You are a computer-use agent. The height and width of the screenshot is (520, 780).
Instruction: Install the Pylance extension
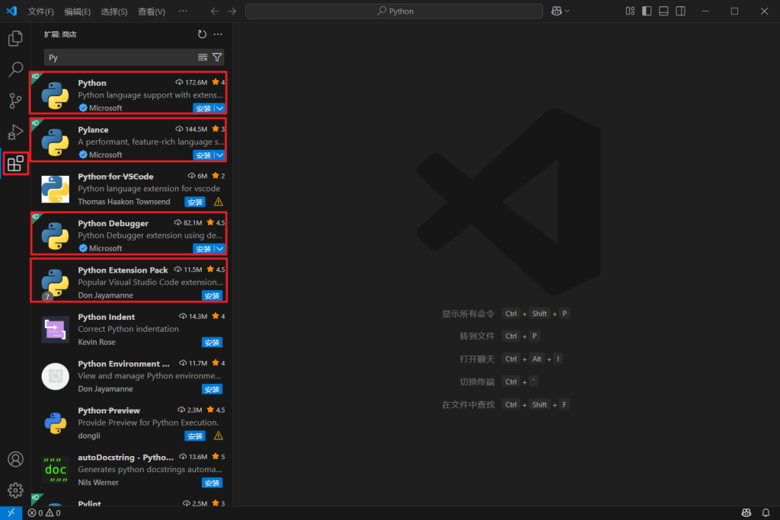coord(203,155)
